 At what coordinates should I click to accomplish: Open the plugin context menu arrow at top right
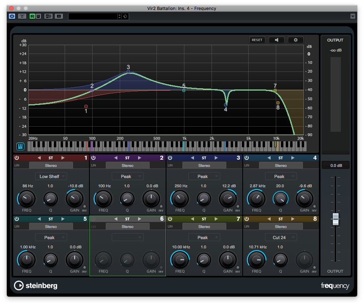[x=353, y=16]
